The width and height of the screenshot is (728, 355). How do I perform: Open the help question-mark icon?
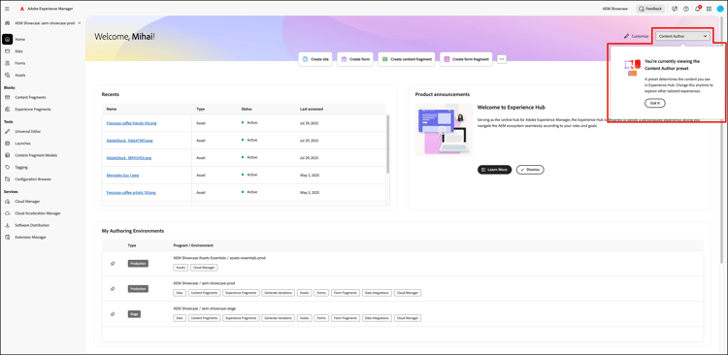pos(685,9)
